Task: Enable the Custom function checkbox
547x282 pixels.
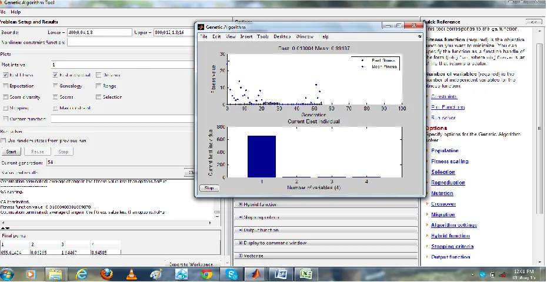Action: 5,119
